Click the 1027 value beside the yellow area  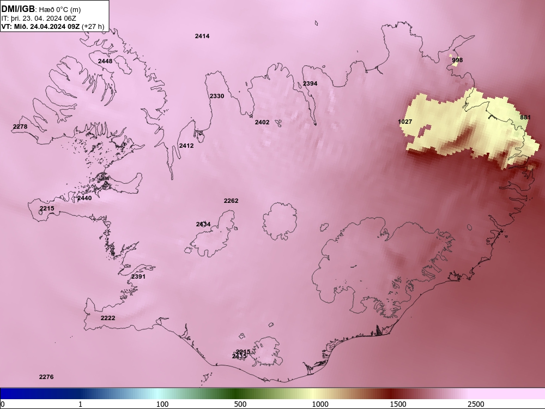(x=405, y=122)
